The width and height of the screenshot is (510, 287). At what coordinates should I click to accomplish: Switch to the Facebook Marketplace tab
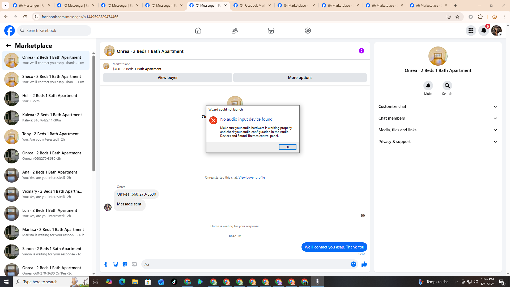coord(252,5)
